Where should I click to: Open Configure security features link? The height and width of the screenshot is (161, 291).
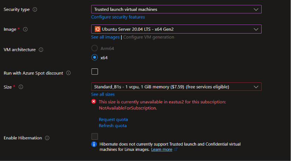pos(118,17)
